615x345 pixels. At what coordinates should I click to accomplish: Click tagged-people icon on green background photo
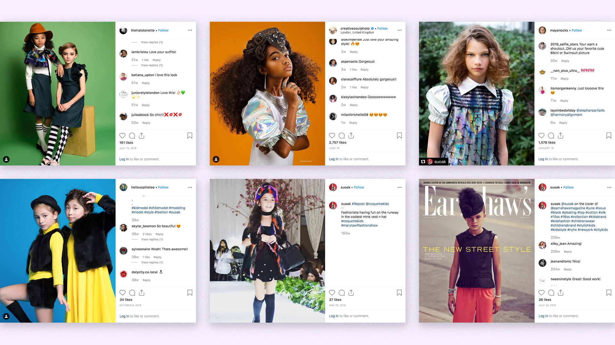(6, 159)
